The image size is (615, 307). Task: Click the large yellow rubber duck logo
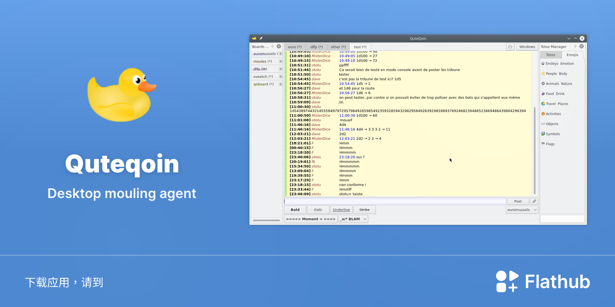[121, 95]
